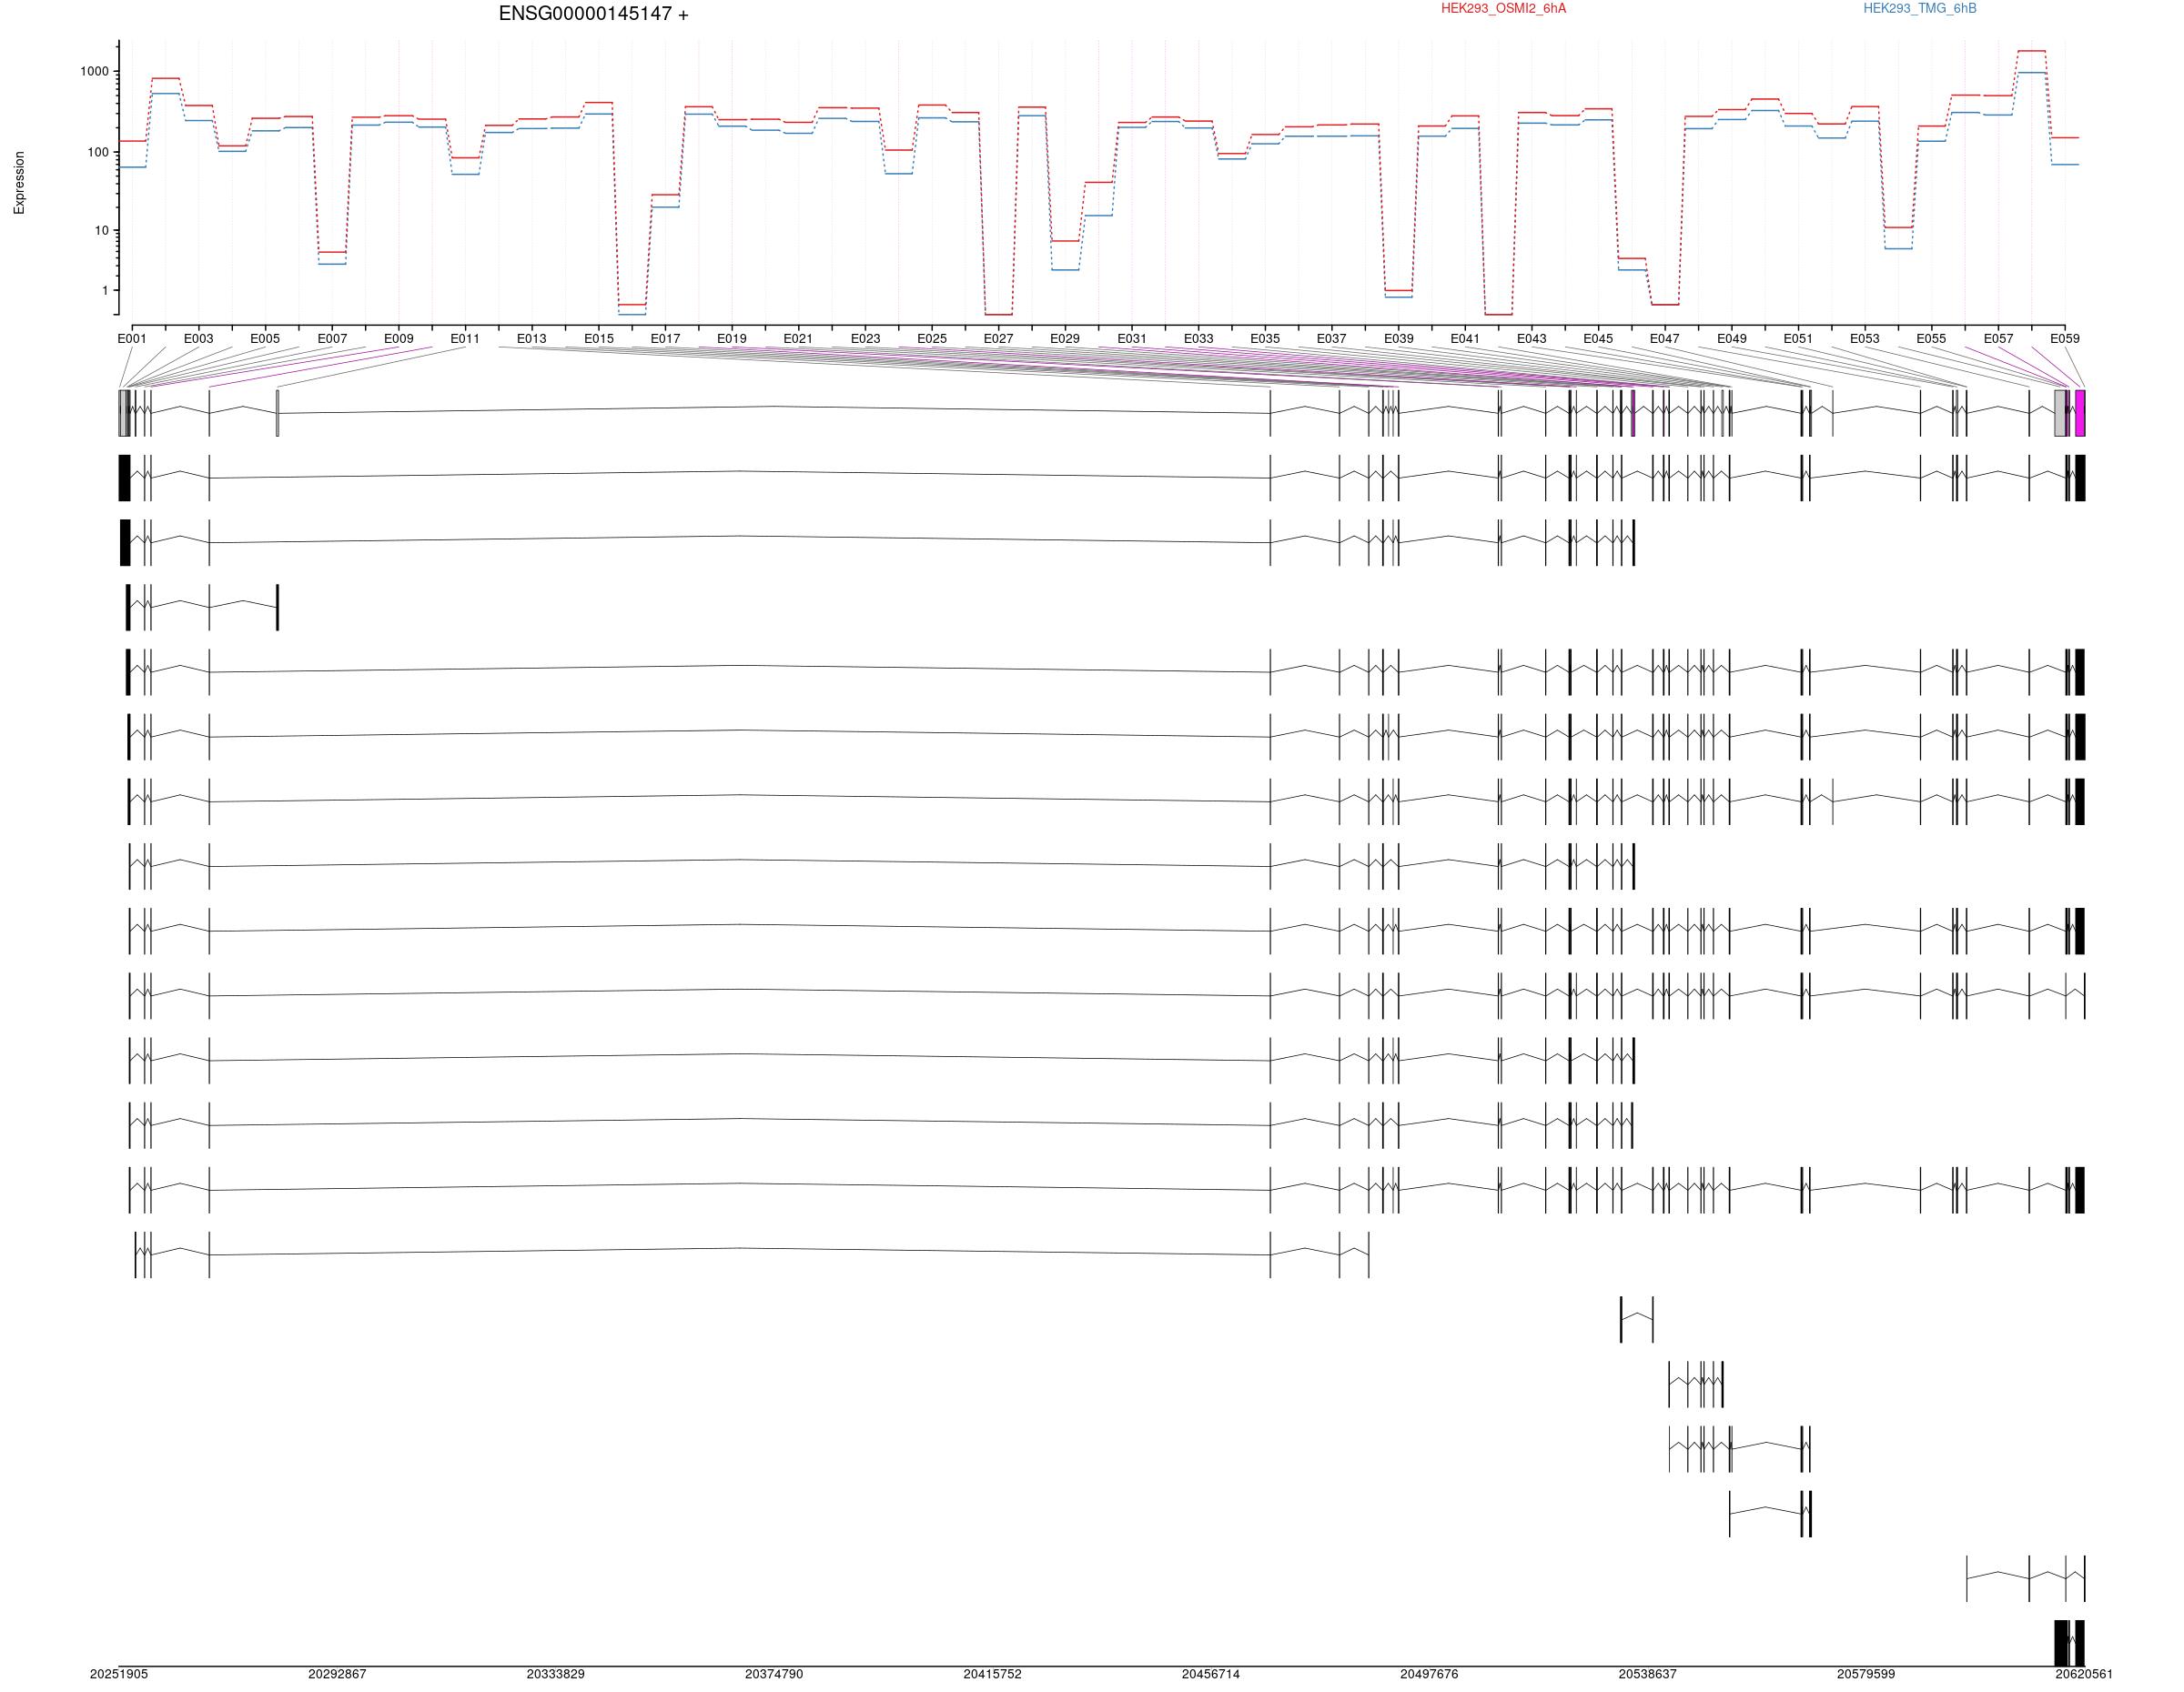Select exon label E045
The image size is (2184, 1692).
pyautogui.click(x=1598, y=338)
